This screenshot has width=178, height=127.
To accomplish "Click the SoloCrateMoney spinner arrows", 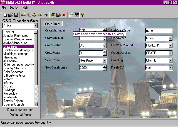I will [x=105, y=68].
